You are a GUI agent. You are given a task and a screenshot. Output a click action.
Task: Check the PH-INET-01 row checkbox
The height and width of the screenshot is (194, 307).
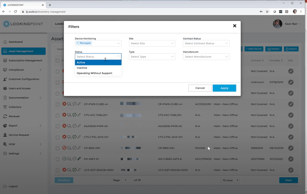[57, 159]
